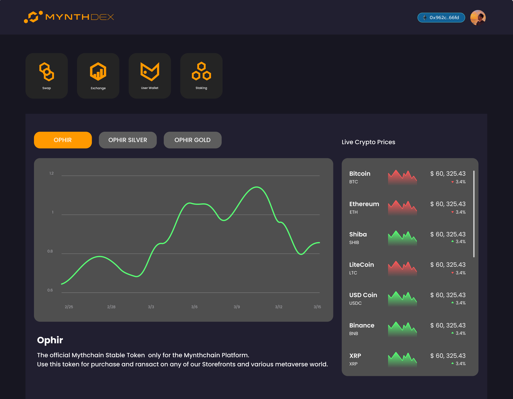The height and width of the screenshot is (399, 513).
Task: Click the SHIB ticker symbol
Action: click(354, 242)
